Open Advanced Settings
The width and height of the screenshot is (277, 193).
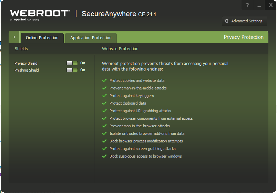244,21
